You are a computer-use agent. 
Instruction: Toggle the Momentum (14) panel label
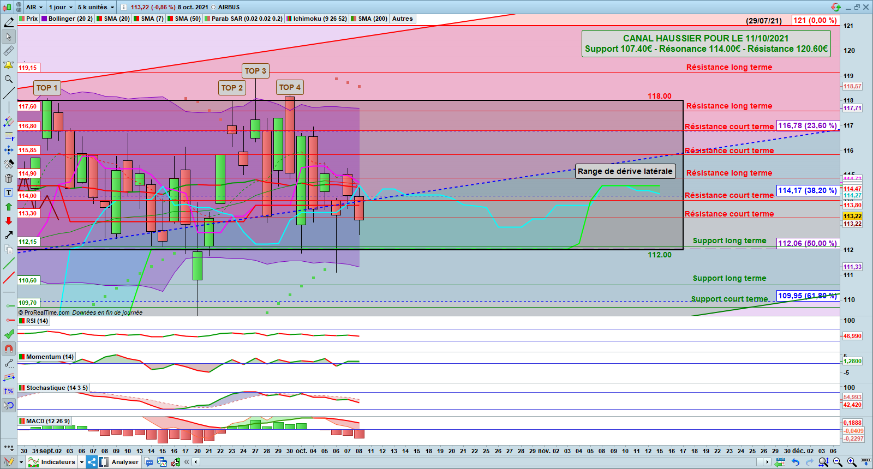point(46,357)
